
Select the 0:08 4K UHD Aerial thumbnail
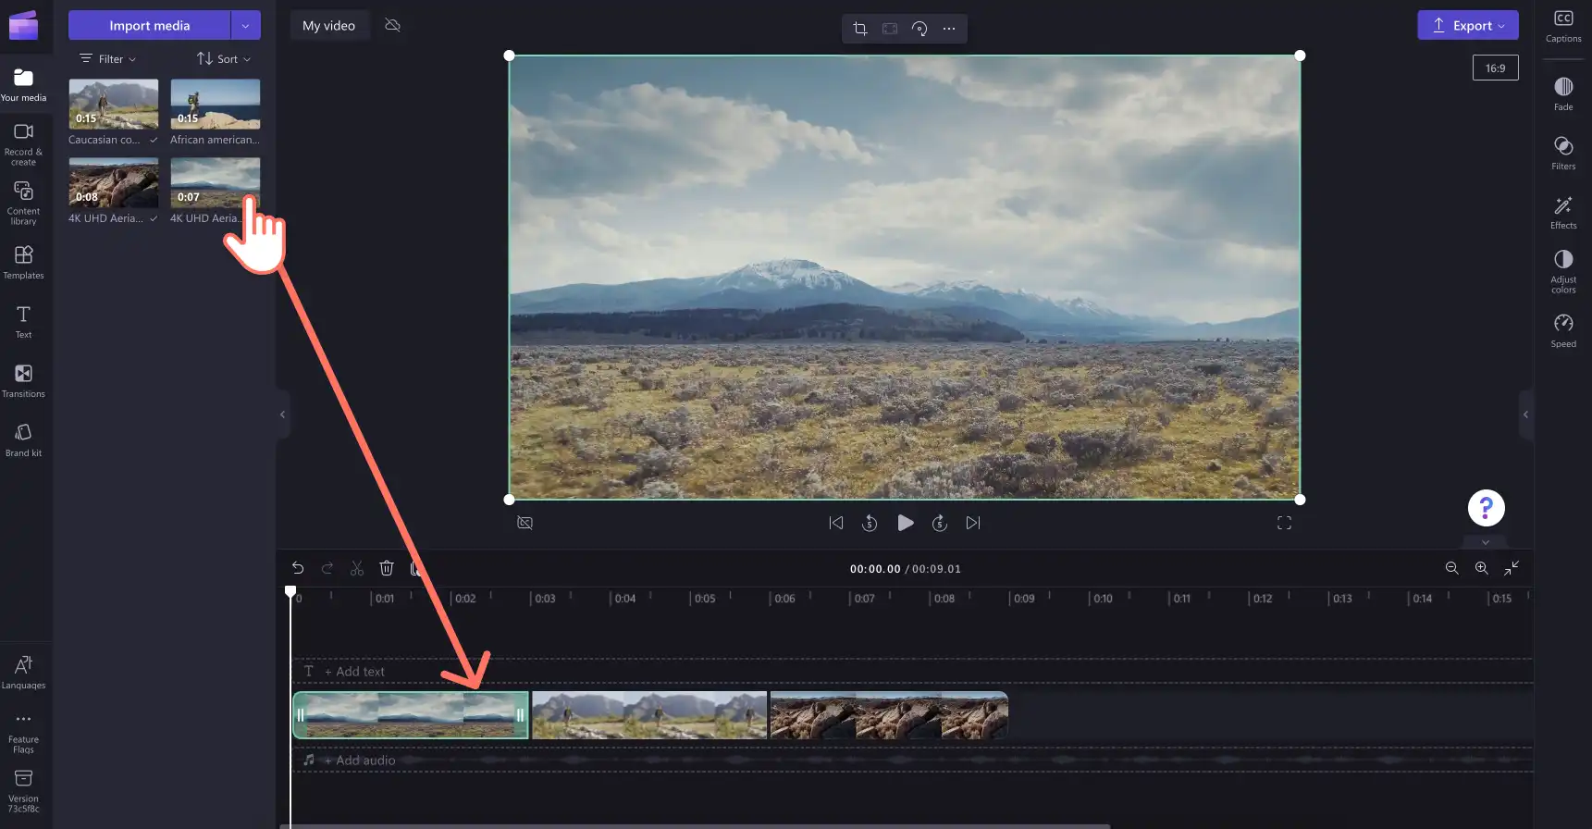[113, 182]
